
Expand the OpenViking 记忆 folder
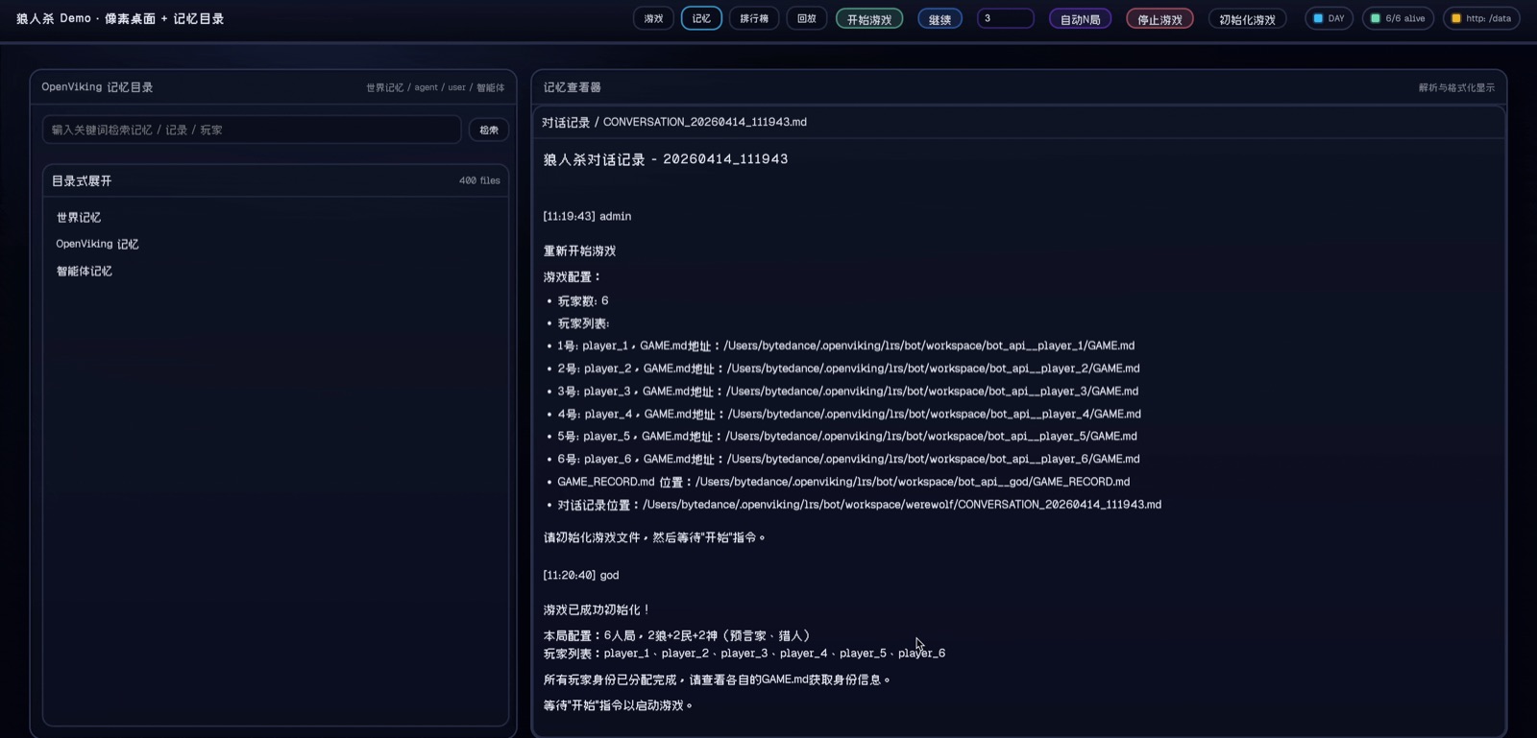point(97,244)
